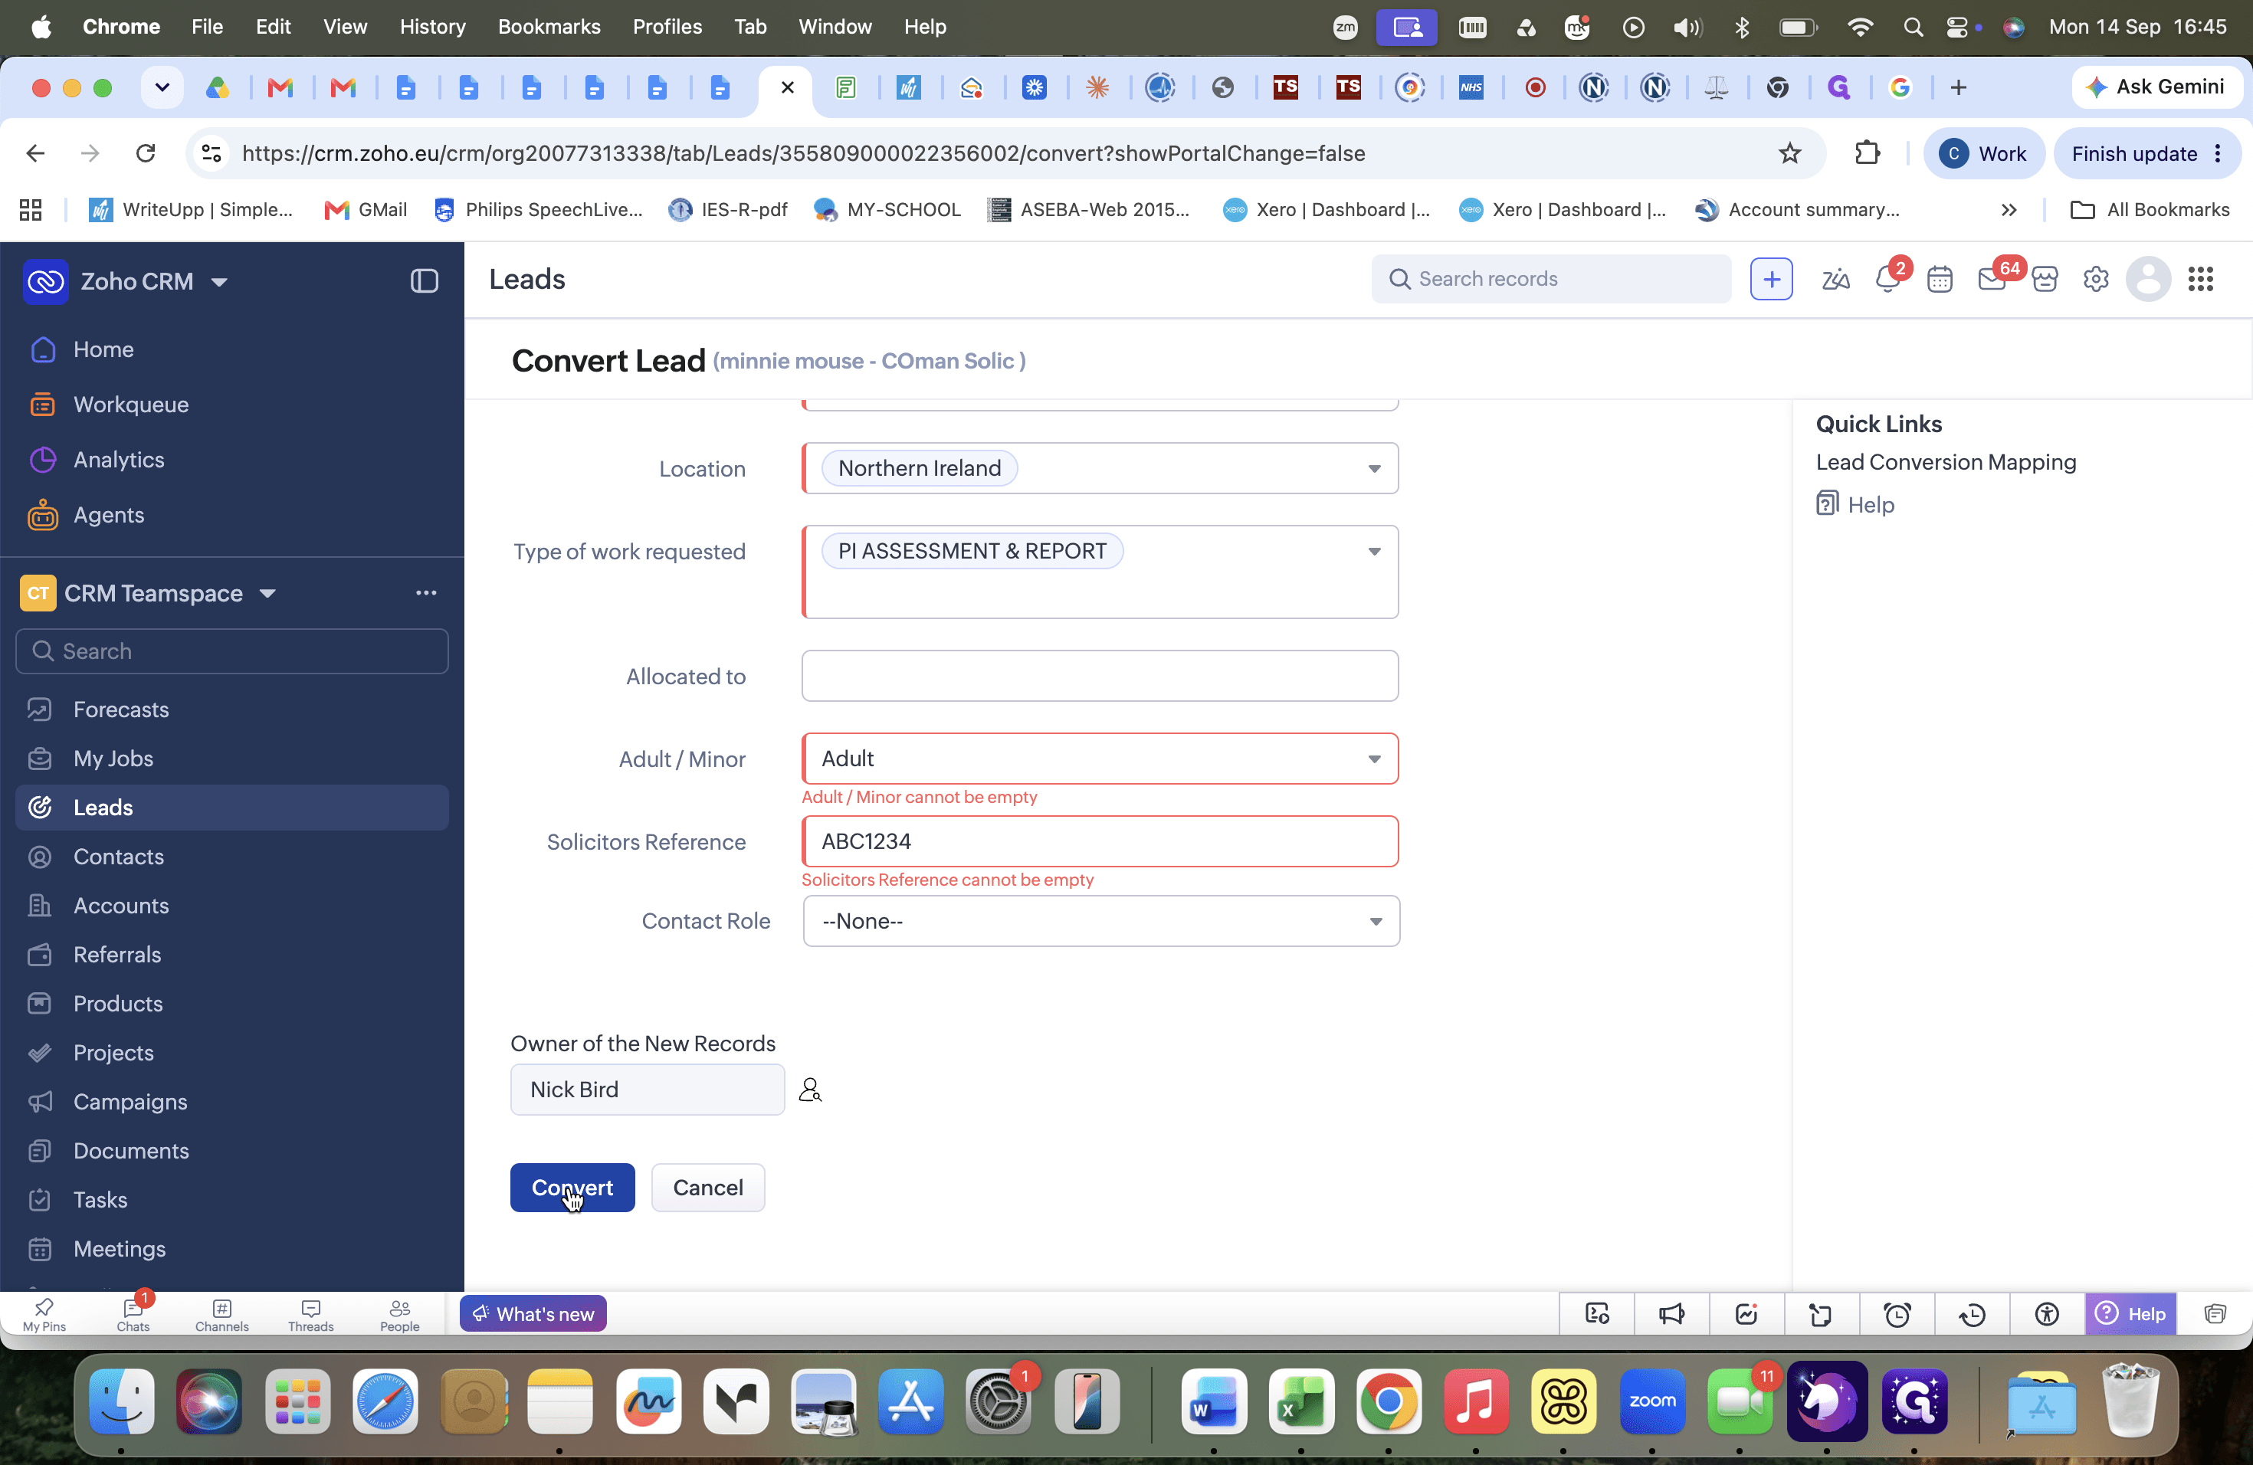Open Teamspace more options ellipsis

426,593
